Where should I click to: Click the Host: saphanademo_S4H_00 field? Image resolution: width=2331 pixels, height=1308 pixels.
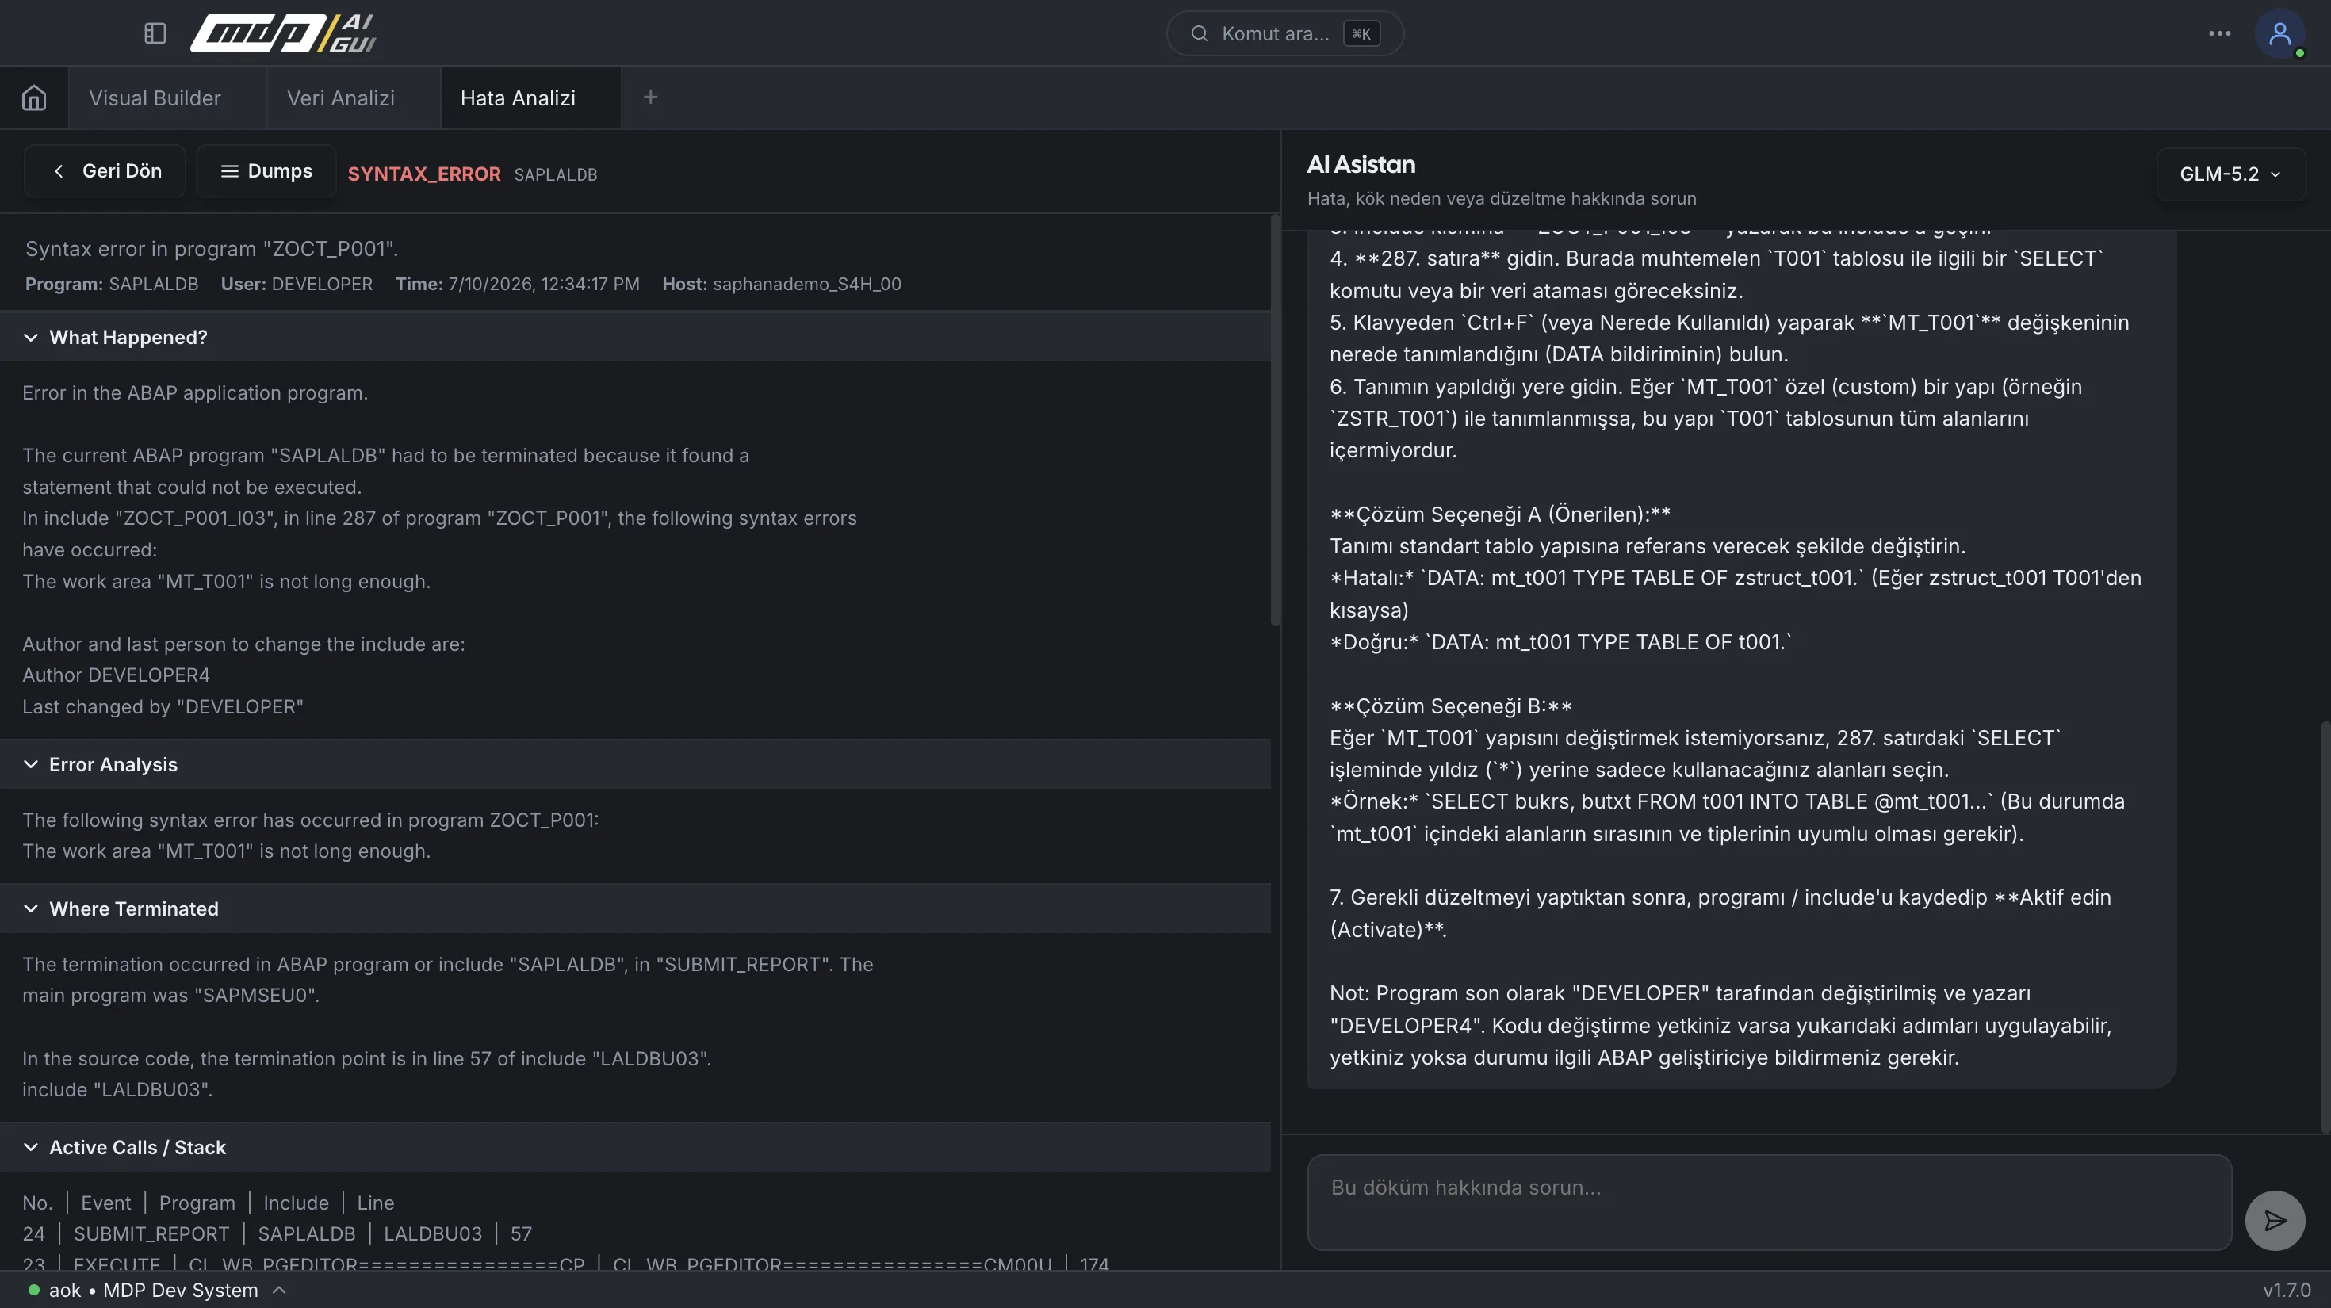click(782, 284)
